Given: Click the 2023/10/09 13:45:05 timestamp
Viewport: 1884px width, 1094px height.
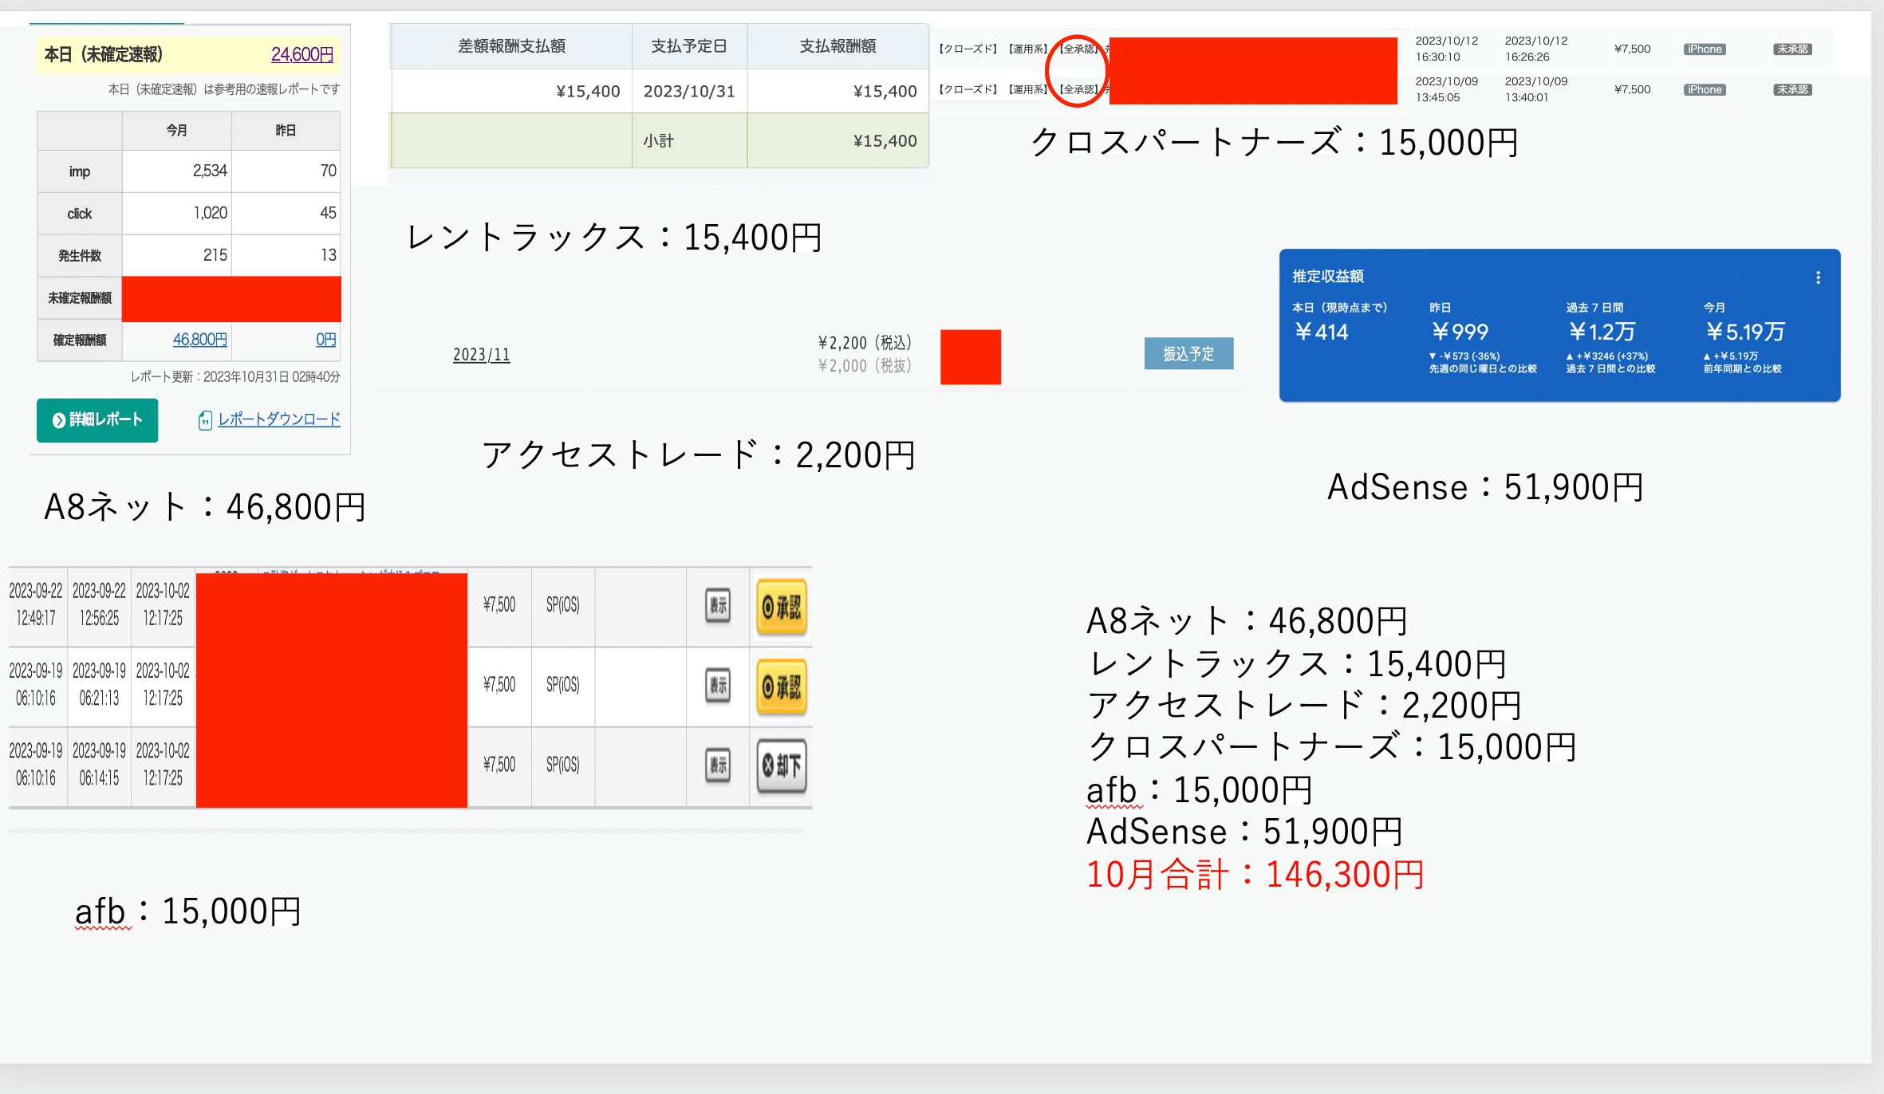Looking at the screenshot, I should tap(1446, 89).
